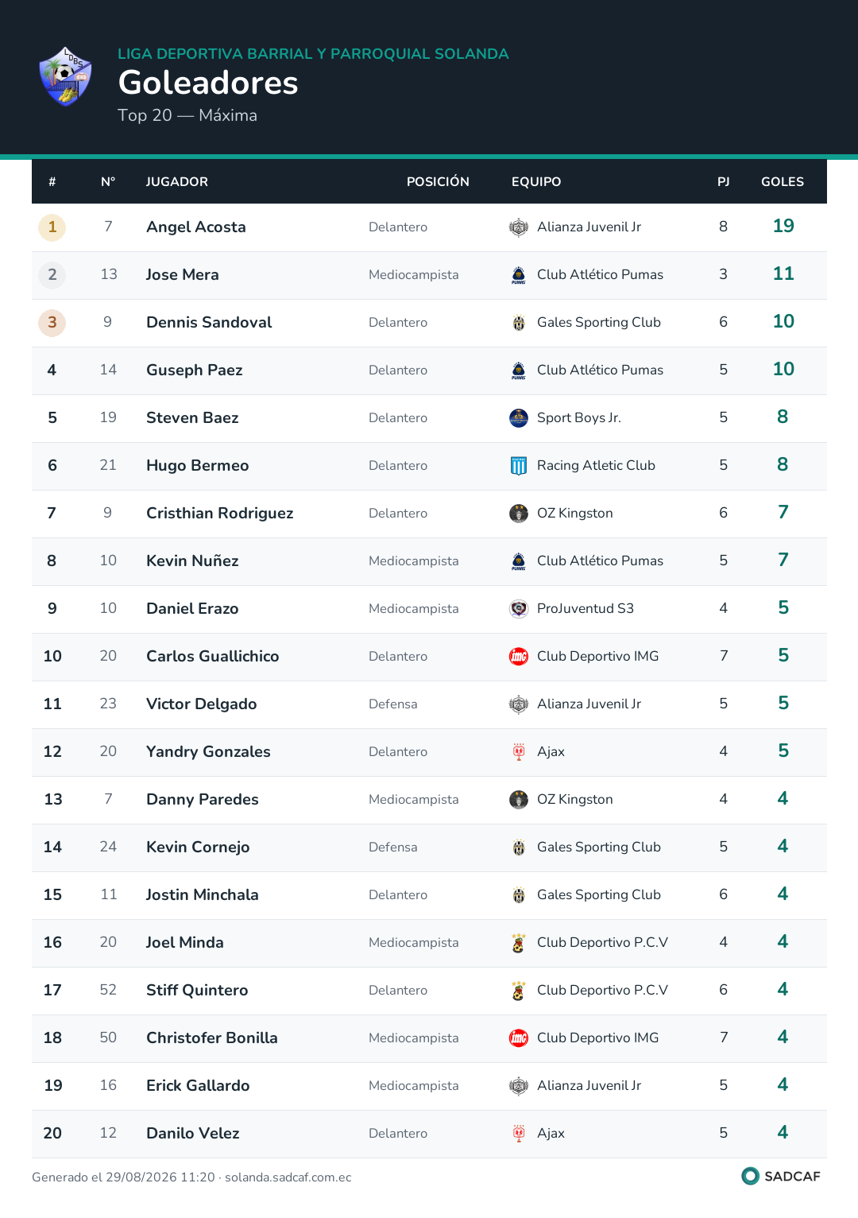Click Club Atlético Pumas icon in Jose Mera row
The width and height of the screenshot is (858, 1218).
coord(519,275)
